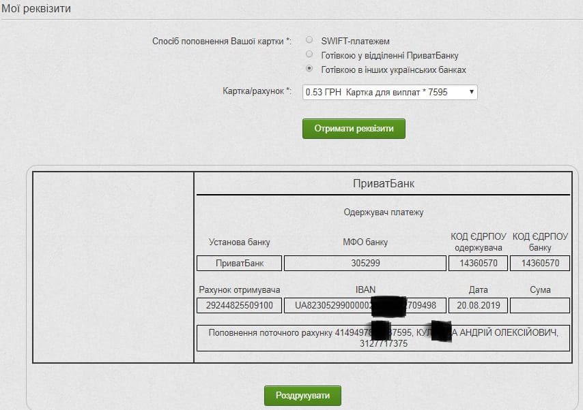The image size is (583, 410).
Task: Click the Спосіб поповнення Вашої картки label
Action: click(222, 41)
